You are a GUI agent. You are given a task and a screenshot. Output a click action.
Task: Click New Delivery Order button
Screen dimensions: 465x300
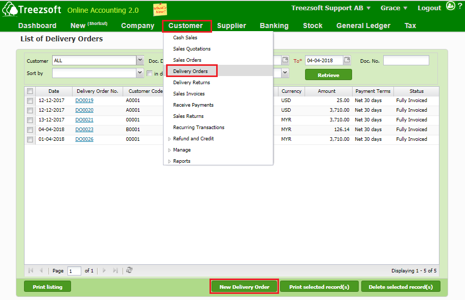click(x=244, y=287)
